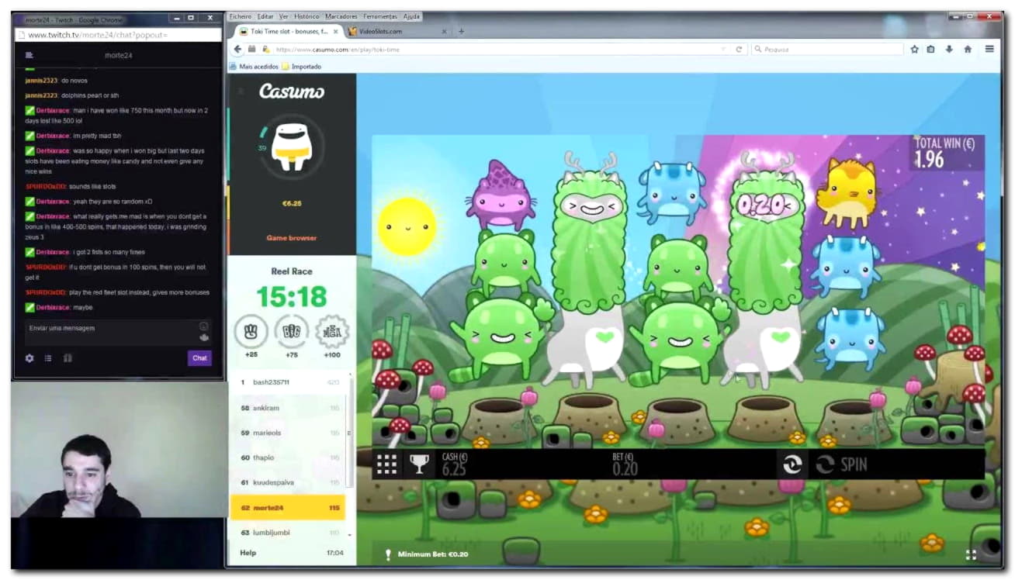The height and width of the screenshot is (580, 1015).
Task: Open the Mais acedidos bookmark
Action: [255, 67]
